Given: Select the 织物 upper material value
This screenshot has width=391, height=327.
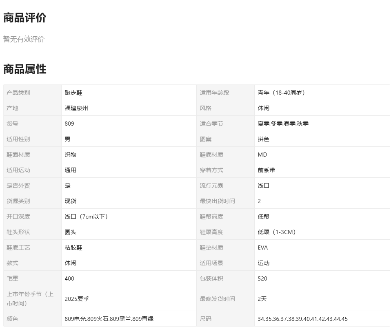Looking at the screenshot, I should pos(71,155).
